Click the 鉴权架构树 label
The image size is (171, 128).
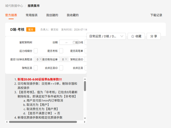coord(26,42)
